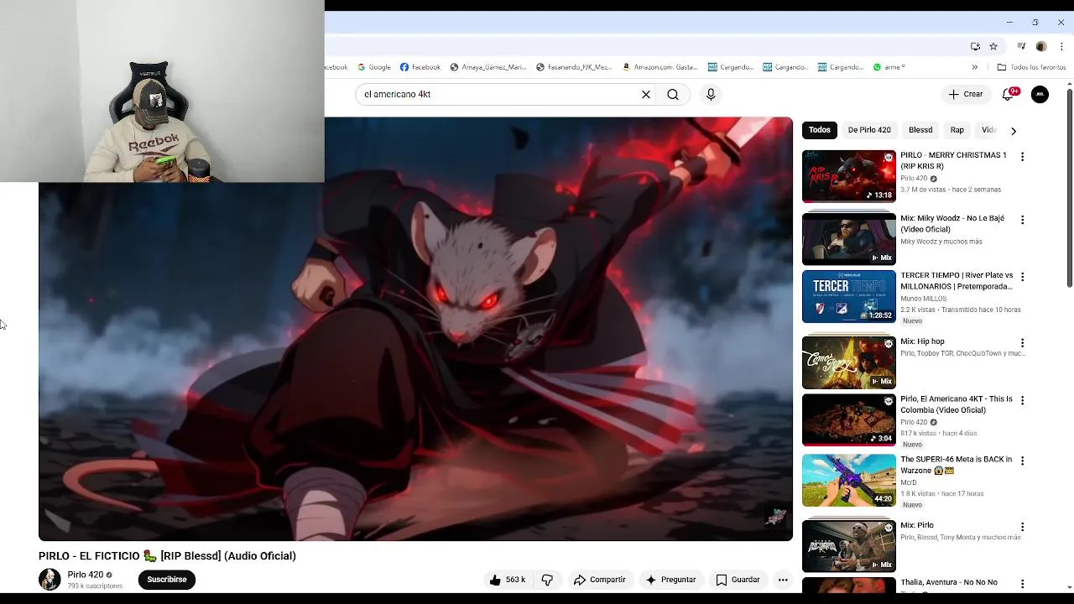Screen dimensions: 1074x604
Task: Click the install app icon in the address bar
Action: coord(975,47)
